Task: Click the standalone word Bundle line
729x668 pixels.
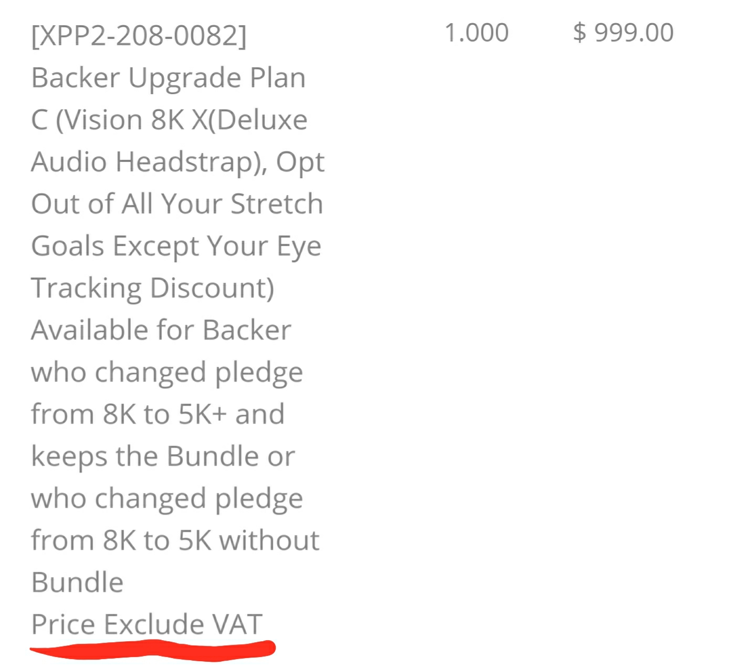Action: coord(77,582)
